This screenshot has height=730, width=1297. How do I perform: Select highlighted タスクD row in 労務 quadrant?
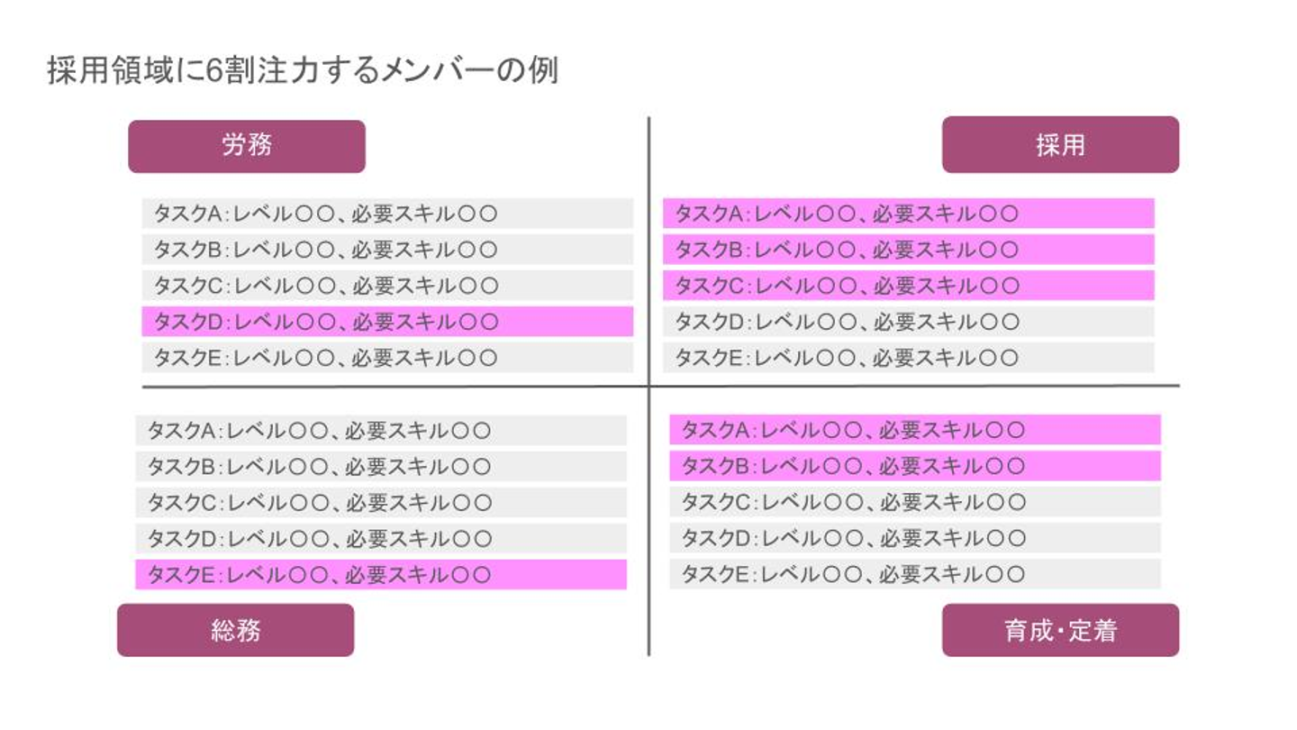[387, 322]
